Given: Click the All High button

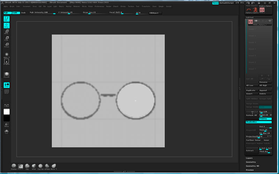Looking at the screenshot, I should (265, 85).
